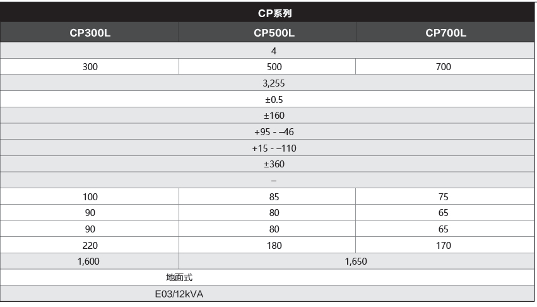Click the CP700L payload value 700
Screen dimensions: 537x307
coord(444,66)
